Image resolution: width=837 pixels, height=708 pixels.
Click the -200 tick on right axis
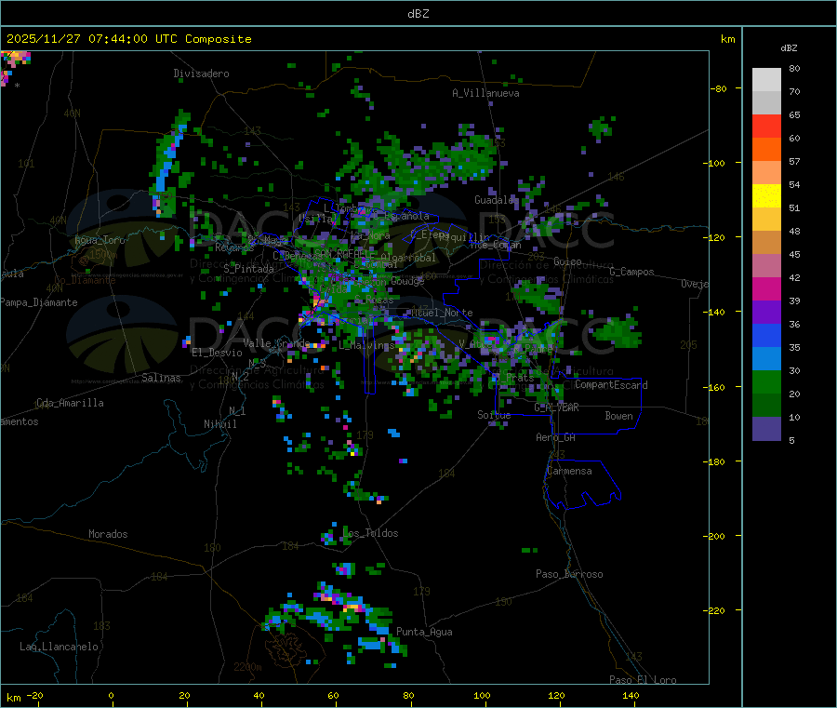click(713, 536)
